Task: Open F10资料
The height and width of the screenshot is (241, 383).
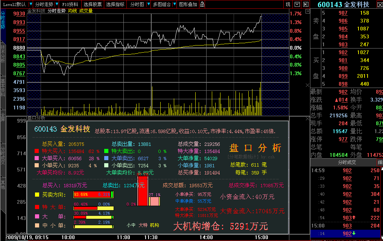Action: pos(70,5)
